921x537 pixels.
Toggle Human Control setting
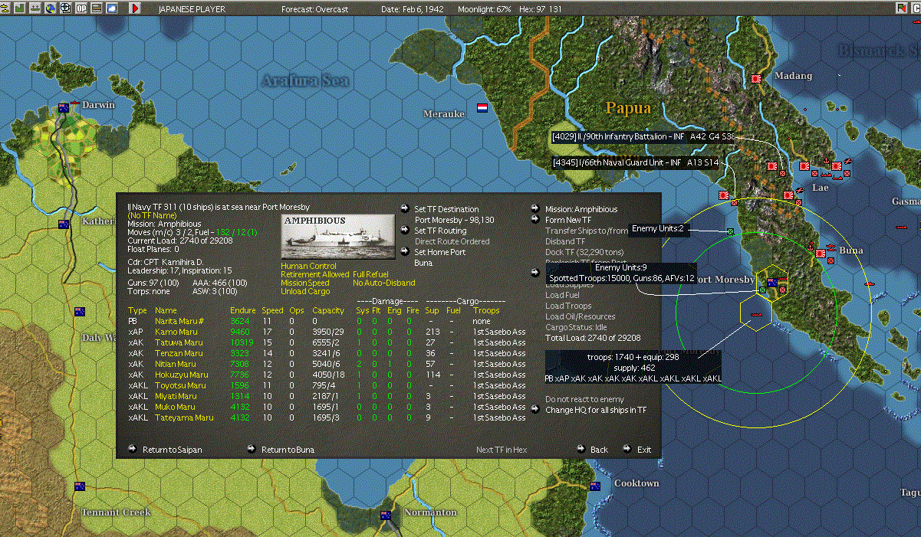pos(308,267)
